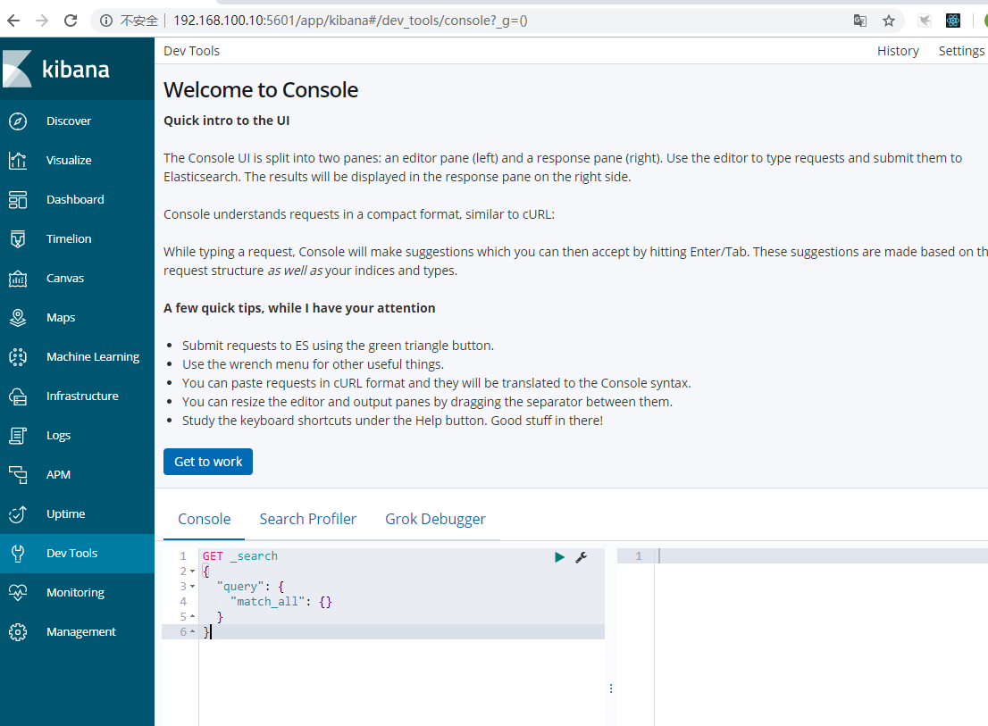Open the Infrastructure icon
The height and width of the screenshot is (726, 988).
pos(18,396)
